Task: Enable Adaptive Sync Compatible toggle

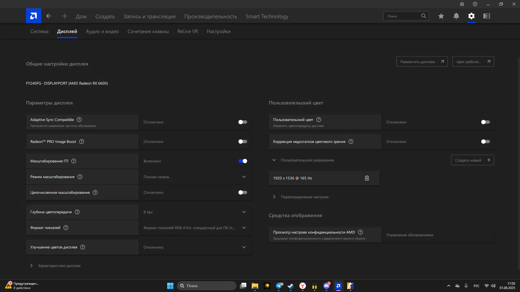Action: point(243,122)
